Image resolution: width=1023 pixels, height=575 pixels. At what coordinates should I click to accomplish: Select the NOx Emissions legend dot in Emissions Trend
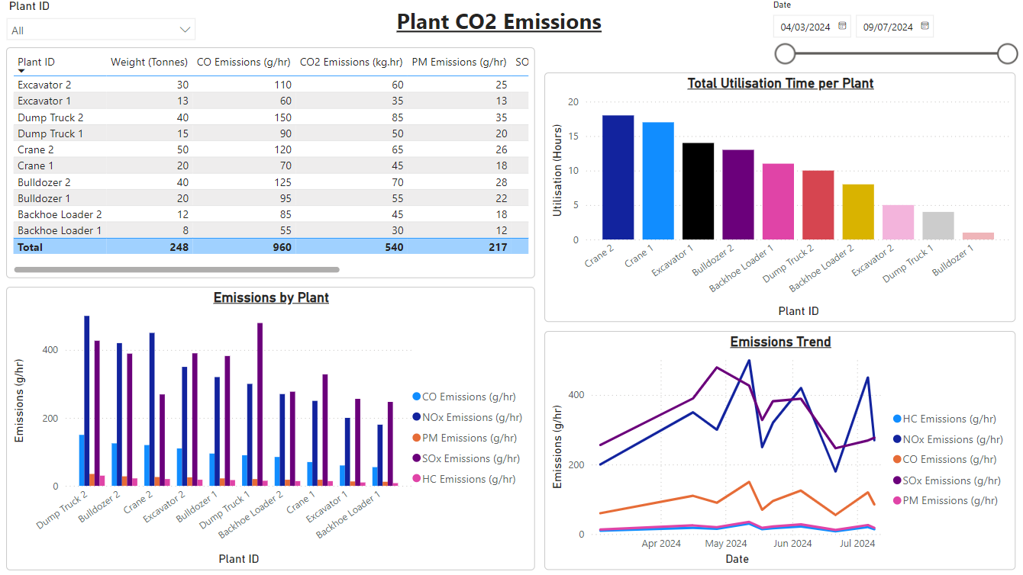pyautogui.click(x=897, y=439)
